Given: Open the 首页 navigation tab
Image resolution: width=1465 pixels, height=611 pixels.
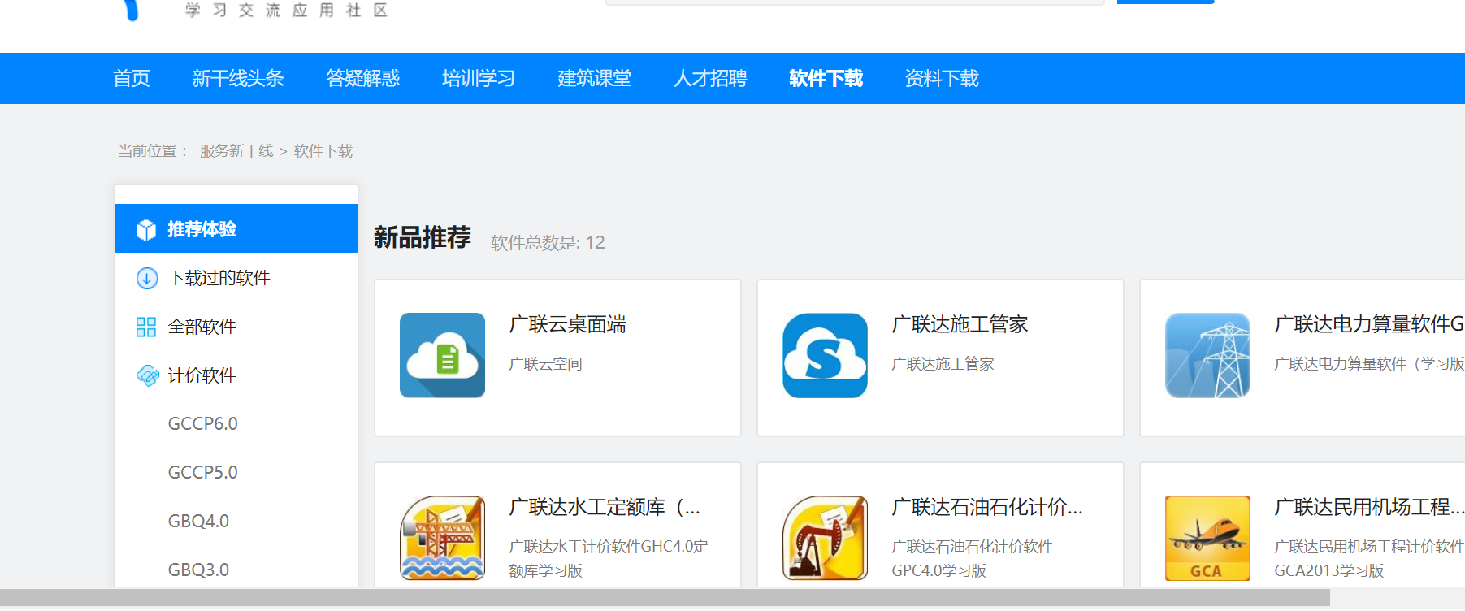Looking at the screenshot, I should pyautogui.click(x=132, y=78).
